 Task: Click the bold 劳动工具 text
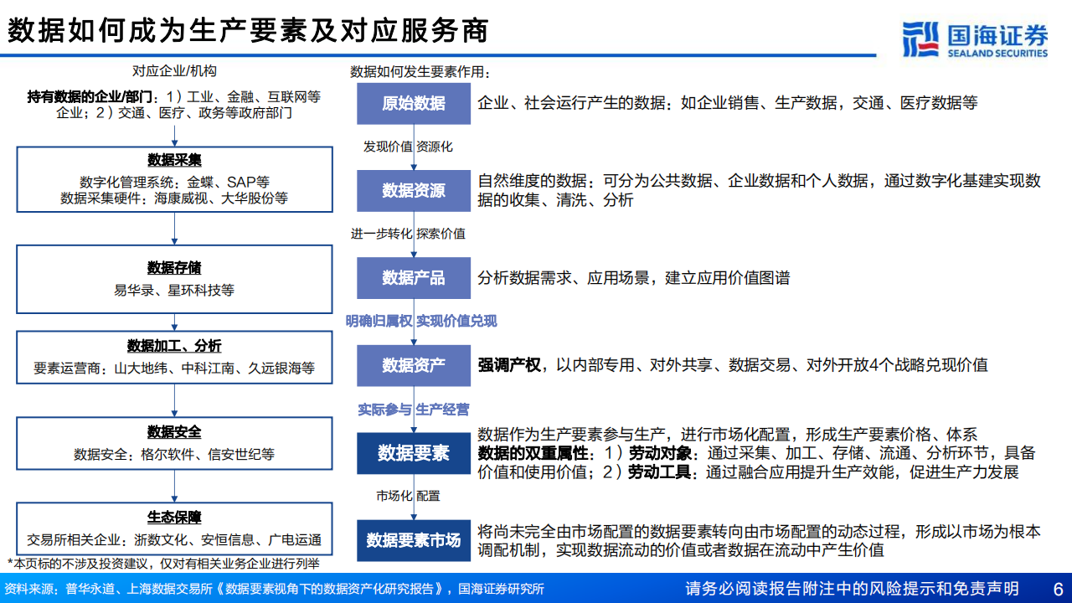(661, 472)
